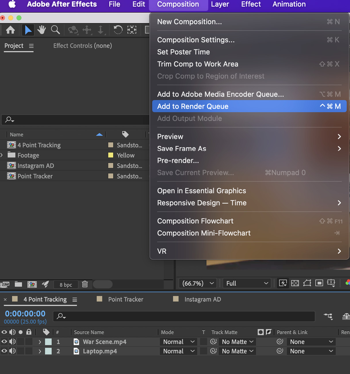Image resolution: width=350 pixels, height=374 pixels.
Task: Expand War Scene.mp4 layer properties
Action: coord(40,342)
